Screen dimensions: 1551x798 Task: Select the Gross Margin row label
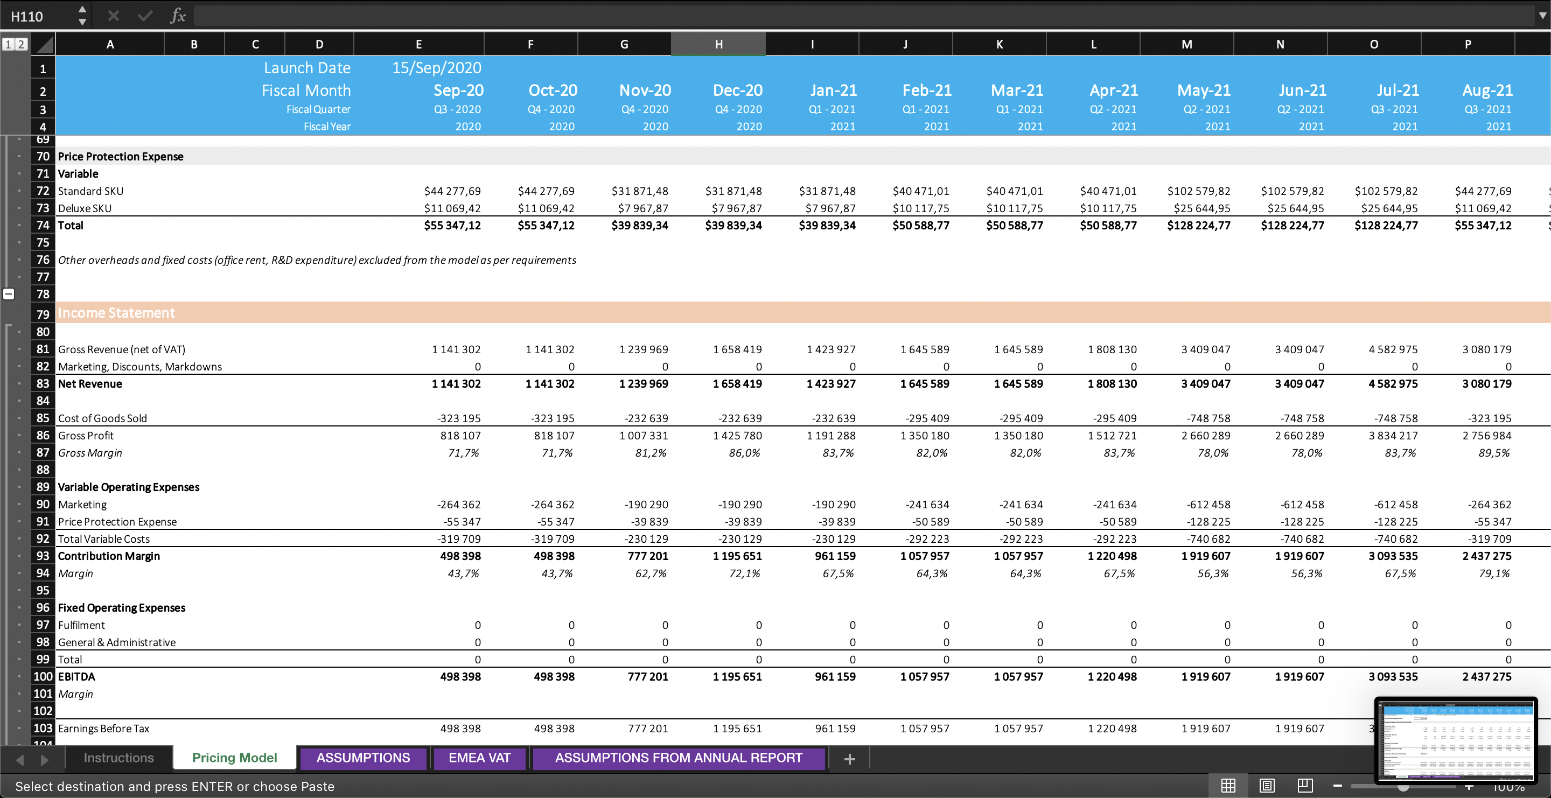90,452
